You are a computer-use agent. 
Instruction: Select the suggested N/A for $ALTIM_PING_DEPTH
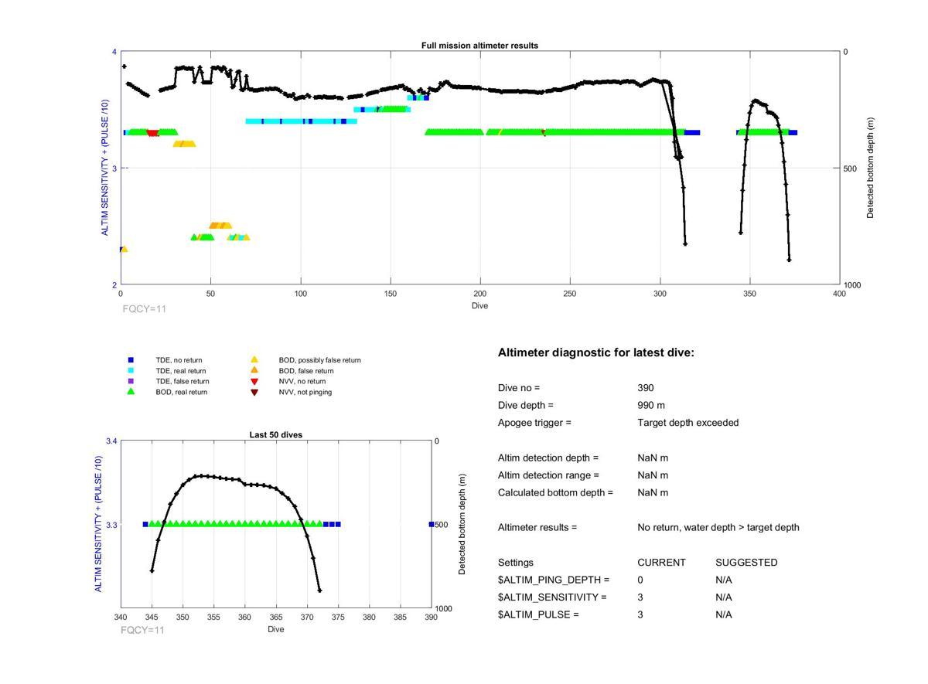(724, 580)
